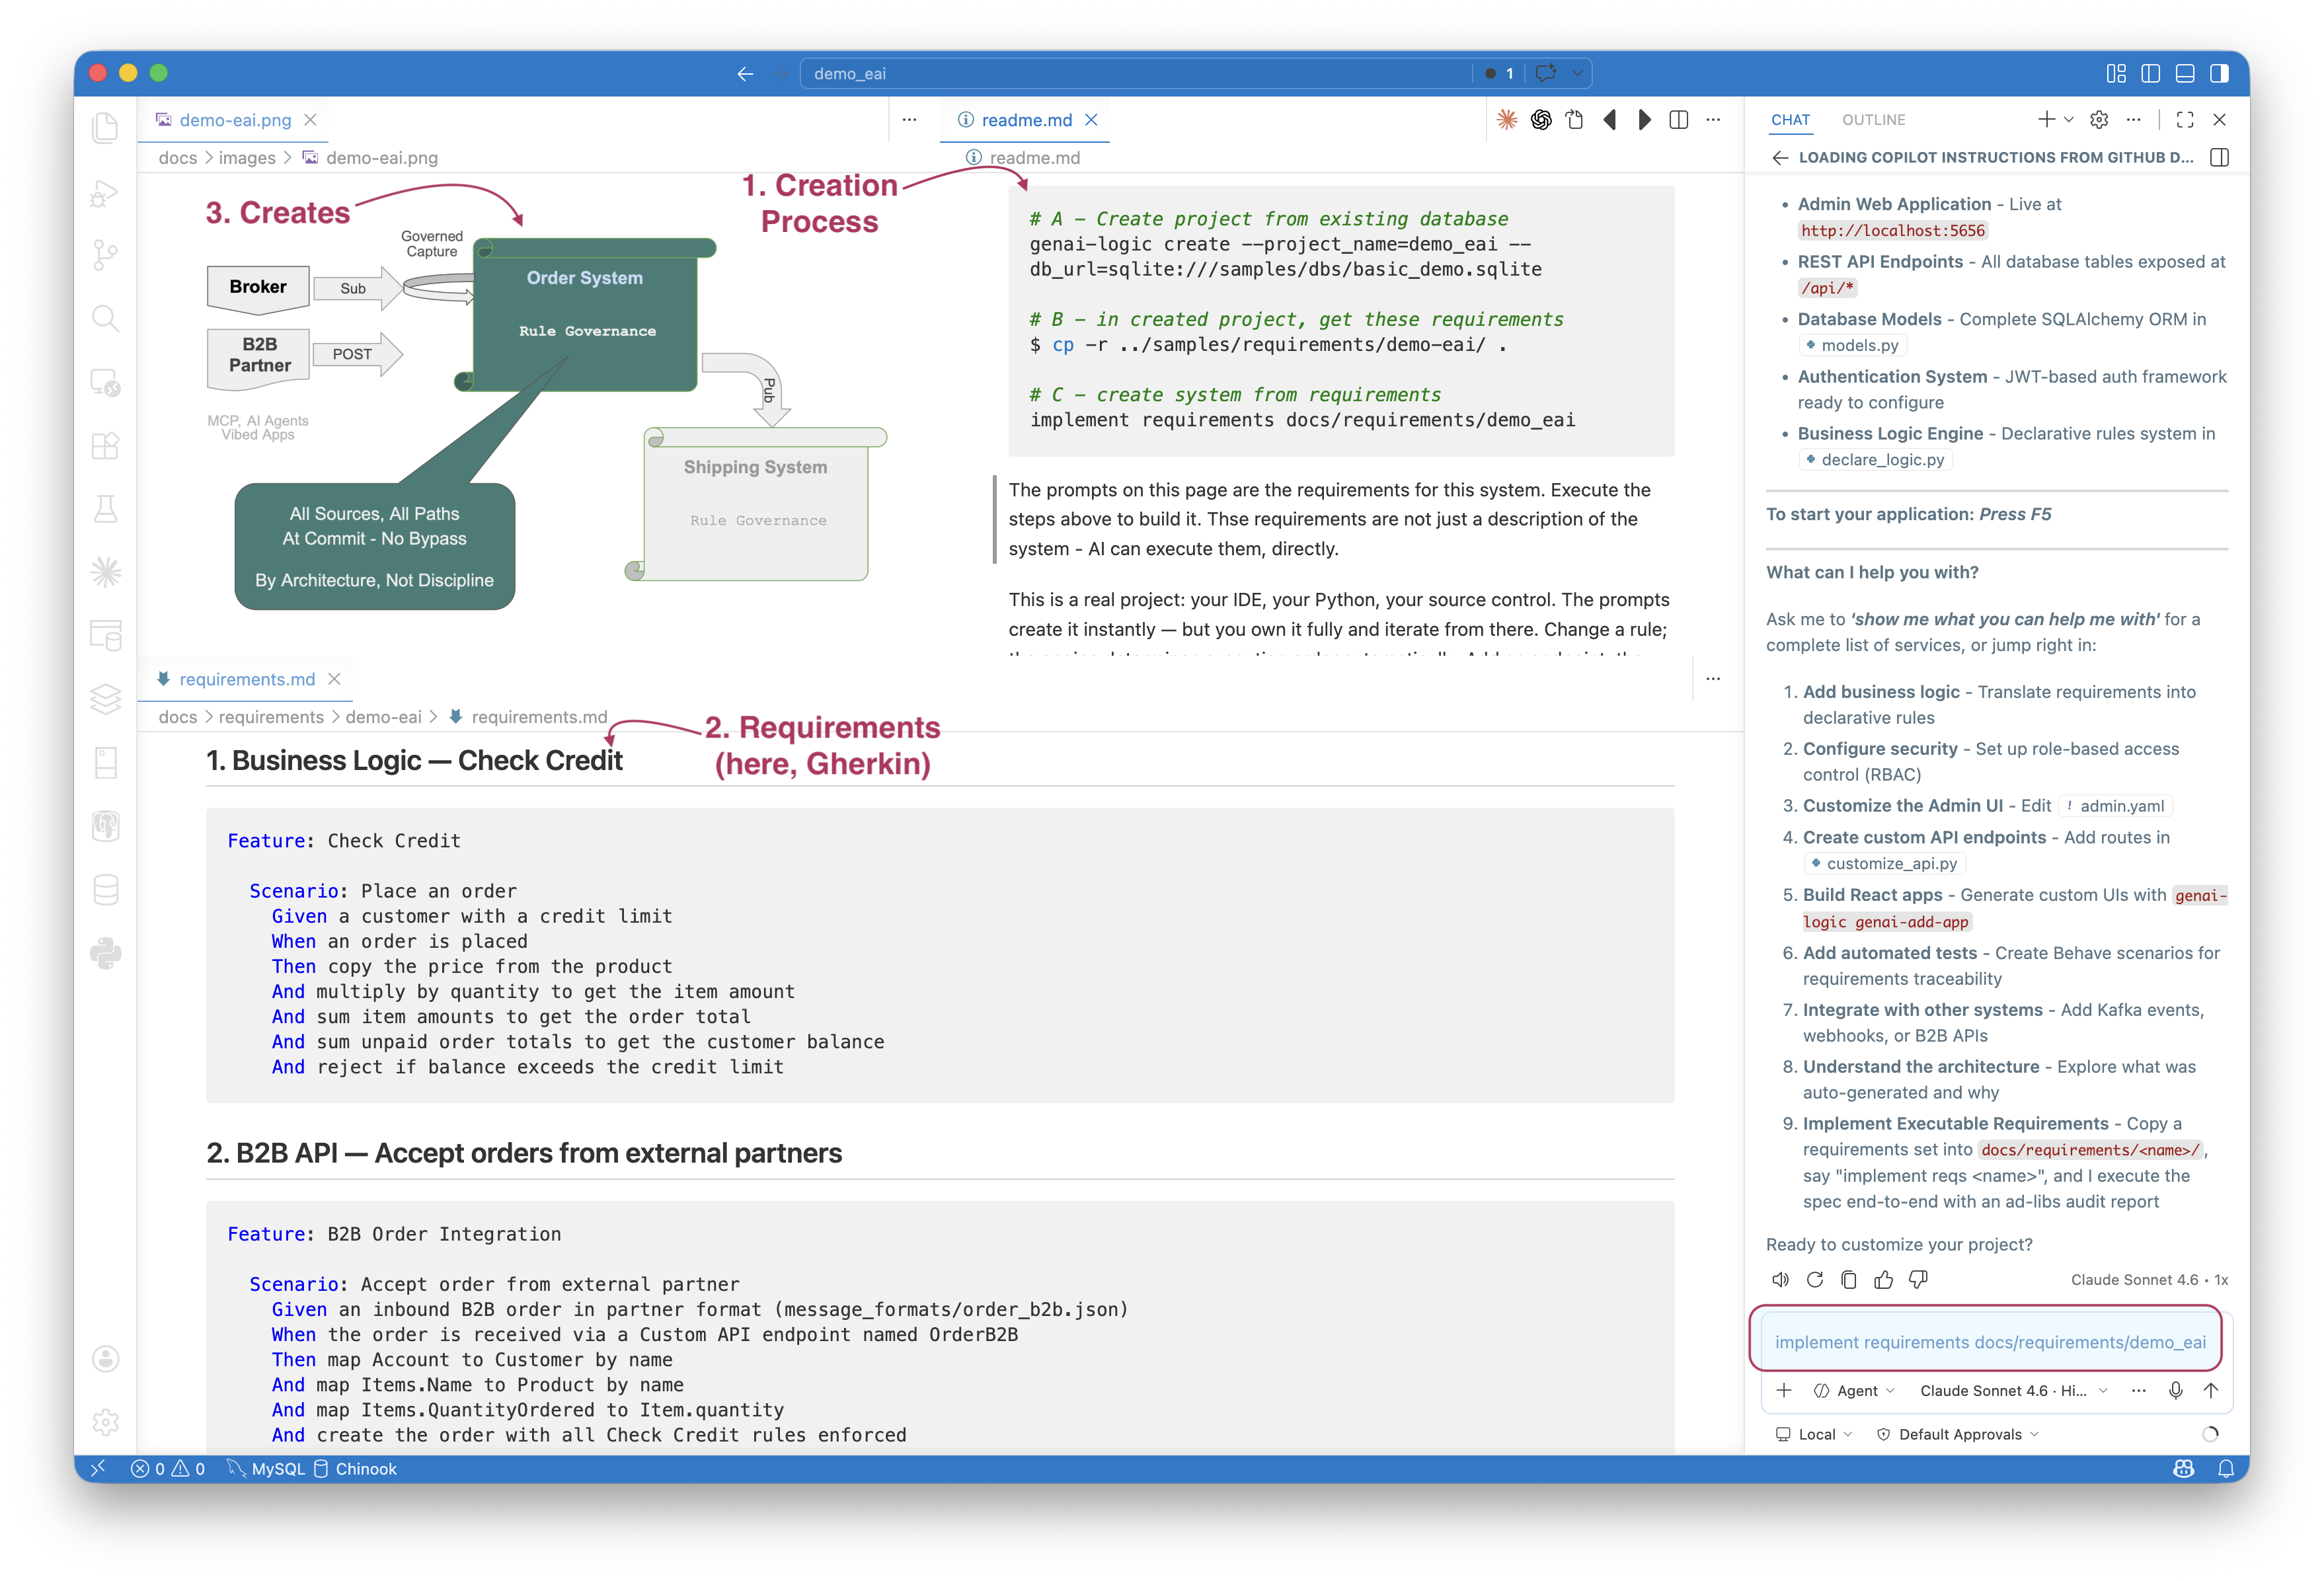Open the Local session target dropdown
Image resolution: width=2324 pixels, height=1581 pixels.
tap(1815, 1435)
